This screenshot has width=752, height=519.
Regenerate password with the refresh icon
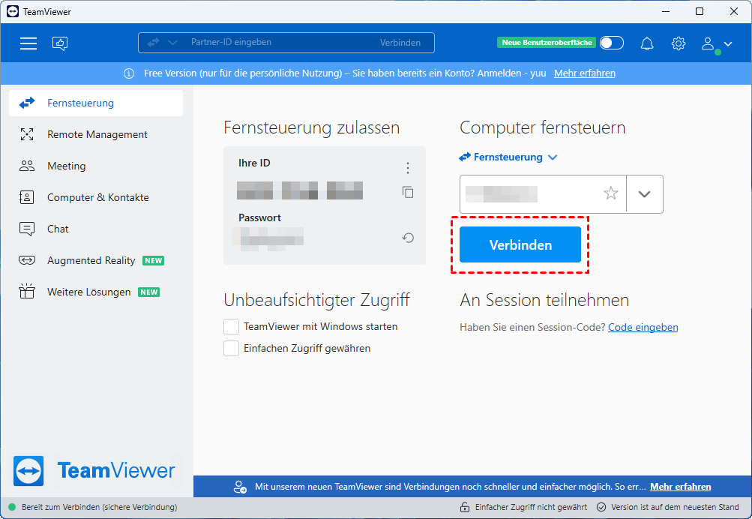coord(408,238)
